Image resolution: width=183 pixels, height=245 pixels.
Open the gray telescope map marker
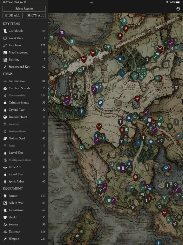[178, 136]
